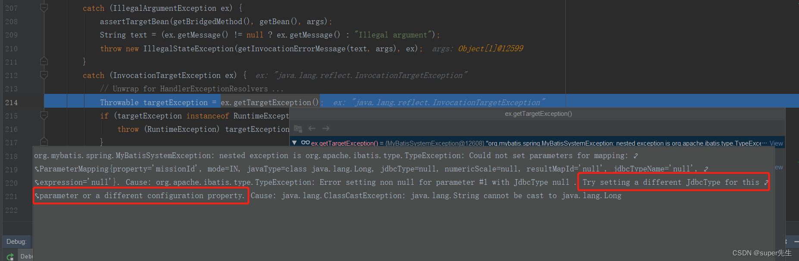Click the back arrow in evaluate popup
Image resolution: width=799 pixels, height=261 pixels.
coord(312,128)
